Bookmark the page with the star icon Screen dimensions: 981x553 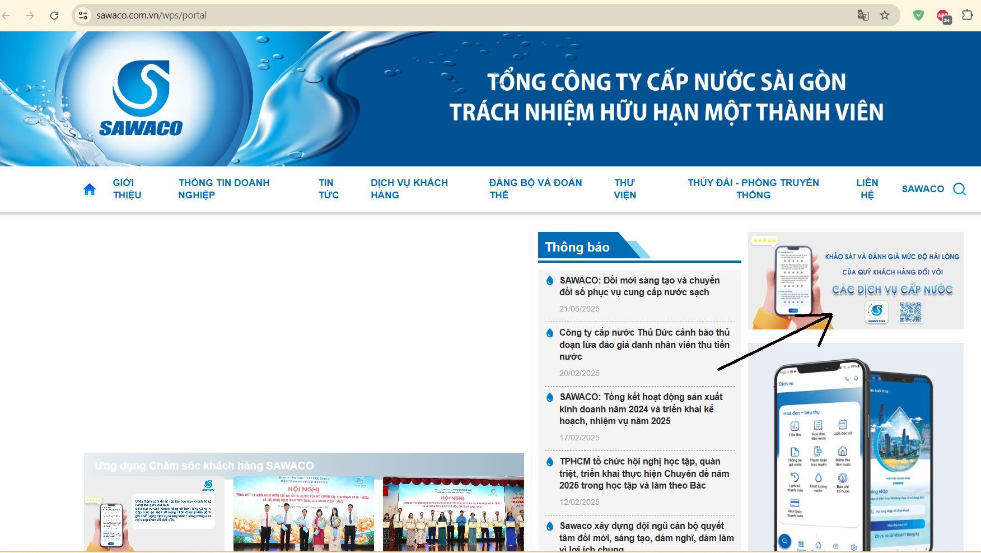tap(885, 15)
